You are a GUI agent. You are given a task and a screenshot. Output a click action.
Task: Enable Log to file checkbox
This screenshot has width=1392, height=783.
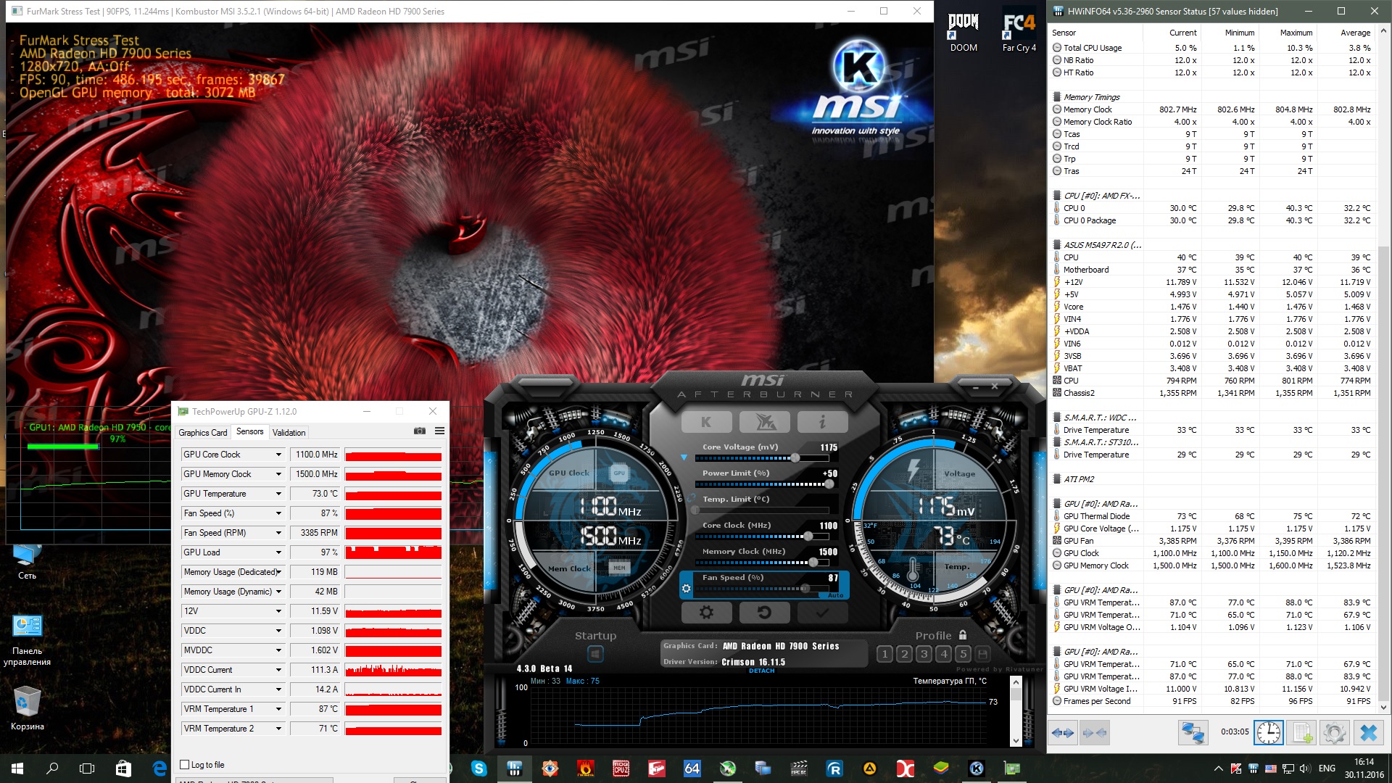185,764
